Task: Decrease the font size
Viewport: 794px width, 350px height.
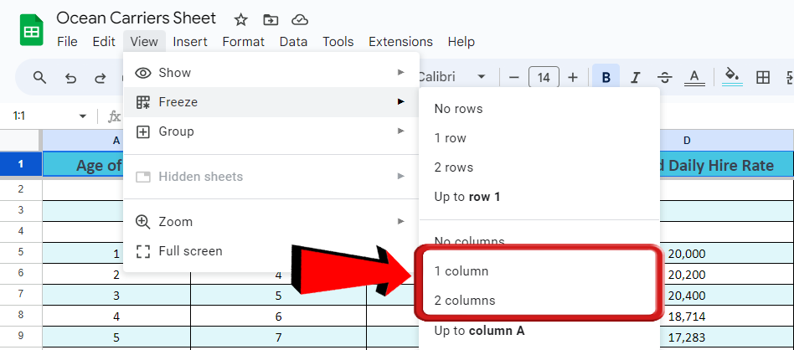Action: [x=513, y=77]
